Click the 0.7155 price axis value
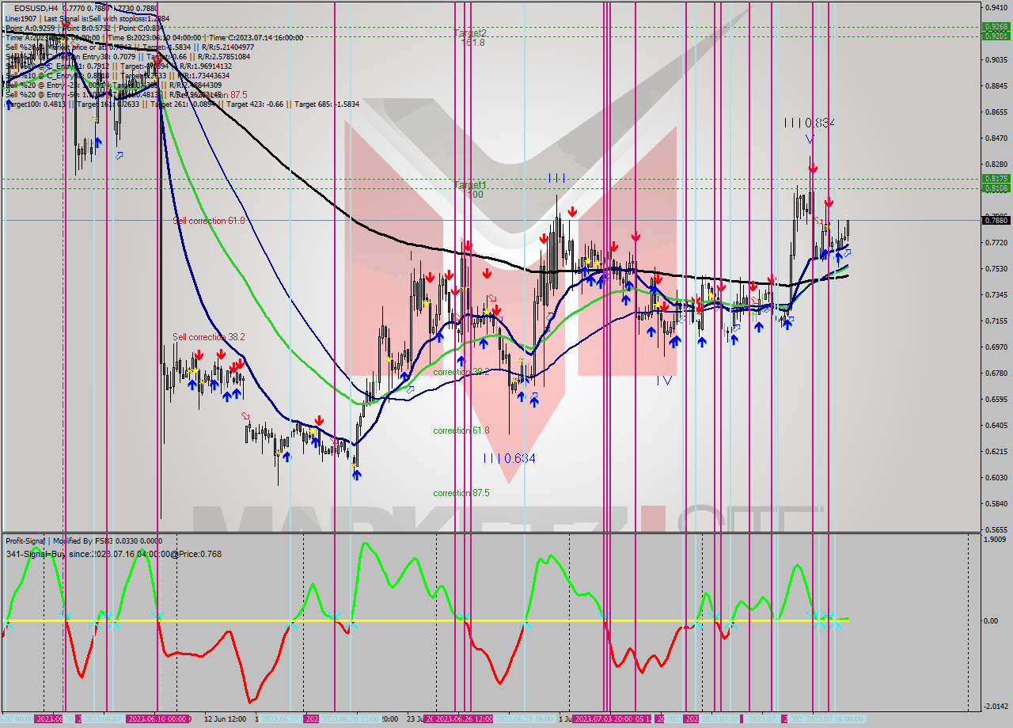The width and height of the screenshot is (1013, 728). (996, 320)
